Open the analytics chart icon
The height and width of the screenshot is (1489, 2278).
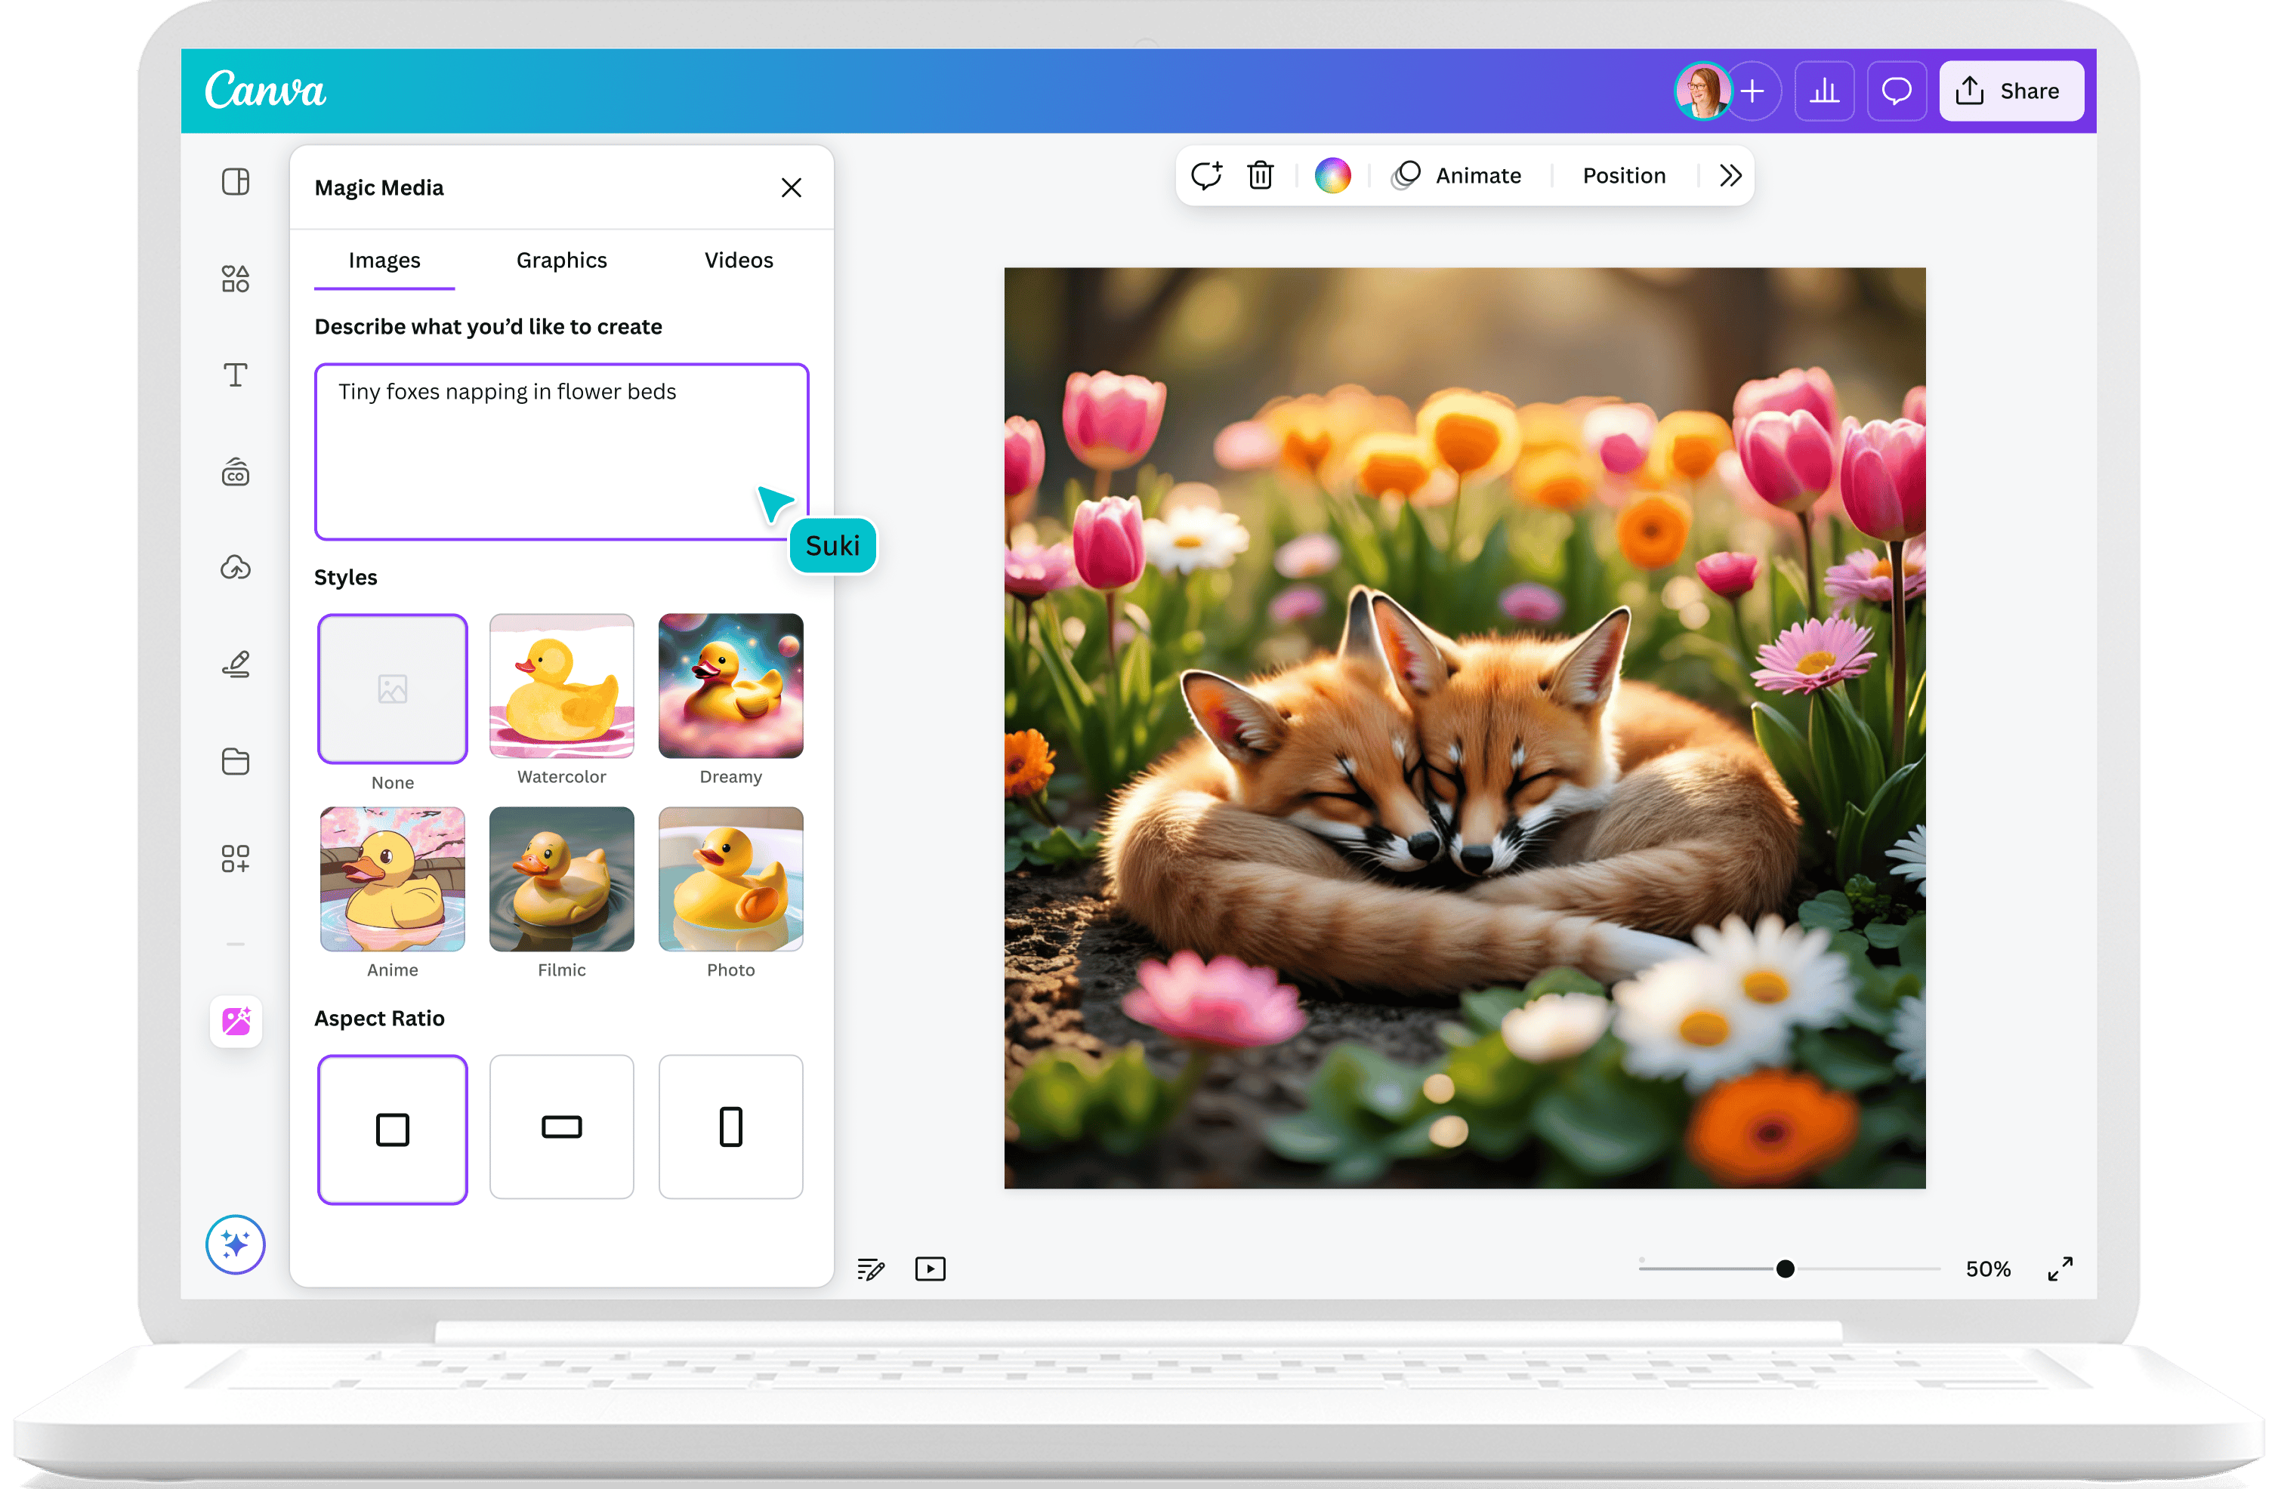tap(1823, 91)
